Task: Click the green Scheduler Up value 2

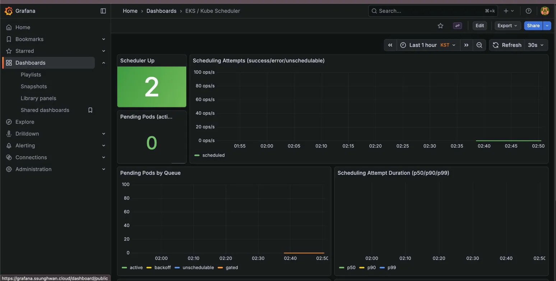Action: tap(152, 87)
